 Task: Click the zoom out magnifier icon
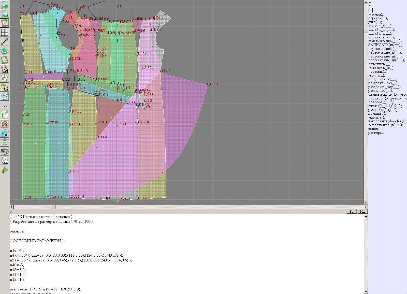tap(5, 14)
